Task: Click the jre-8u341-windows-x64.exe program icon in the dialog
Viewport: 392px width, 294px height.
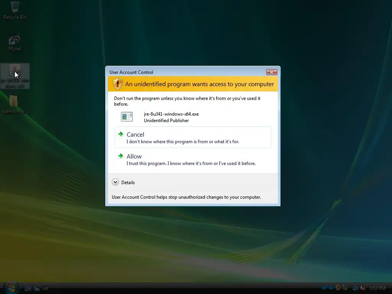Action: click(x=127, y=117)
